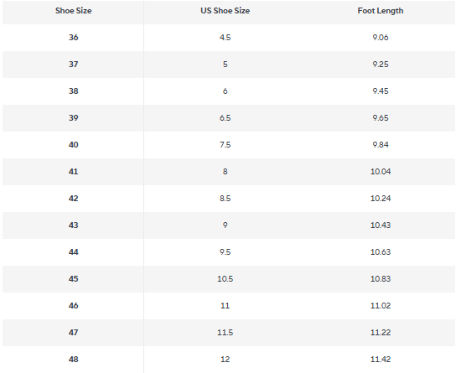Screen dimensions: 461x373
Task: Select shoe size 36 cell
Action: click(74, 38)
